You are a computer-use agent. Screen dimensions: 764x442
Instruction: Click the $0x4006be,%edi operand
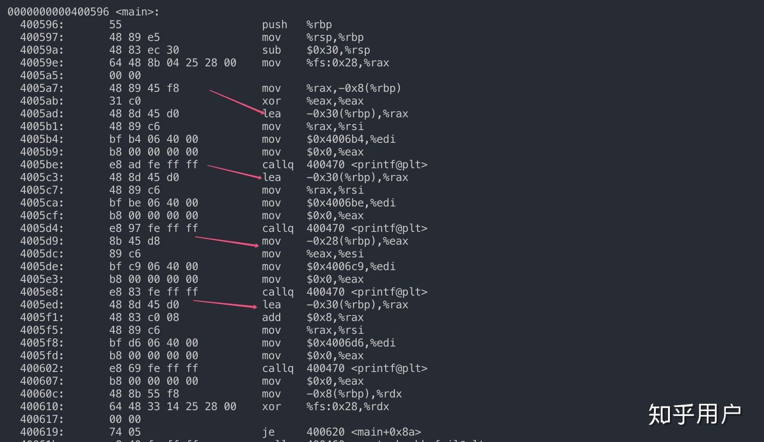click(x=351, y=203)
